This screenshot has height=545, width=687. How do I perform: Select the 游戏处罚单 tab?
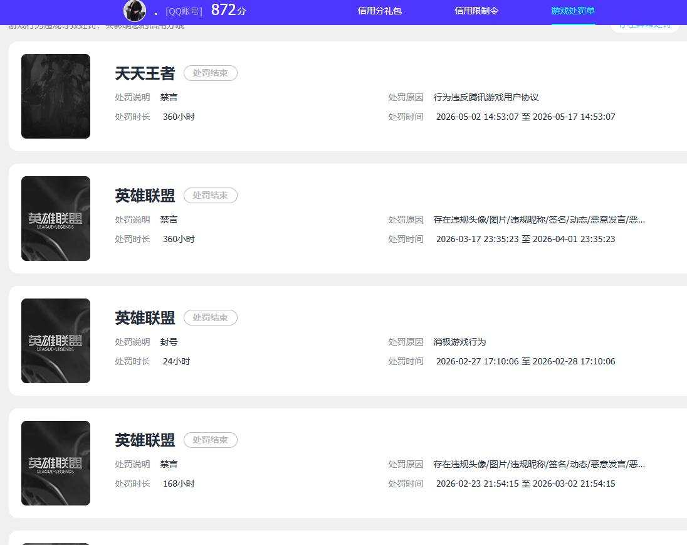[x=573, y=11]
